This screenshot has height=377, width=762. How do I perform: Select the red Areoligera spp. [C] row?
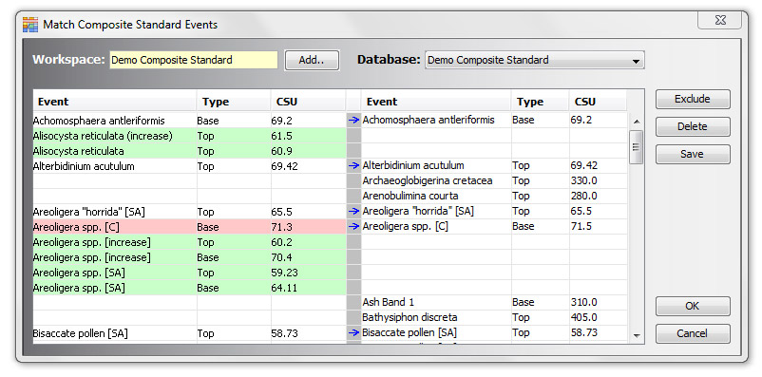[x=189, y=227]
